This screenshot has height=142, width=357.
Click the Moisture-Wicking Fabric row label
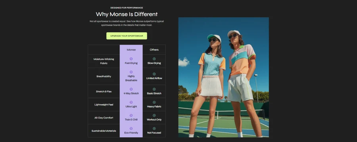coord(104,61)
